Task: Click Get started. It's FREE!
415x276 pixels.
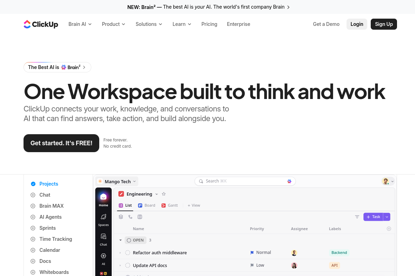Action: point(61,143)
